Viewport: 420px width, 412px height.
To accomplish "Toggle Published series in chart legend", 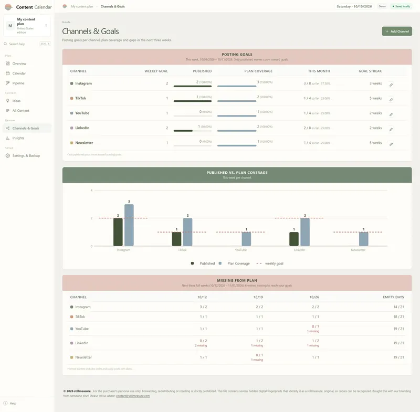I will pos(203,263).
